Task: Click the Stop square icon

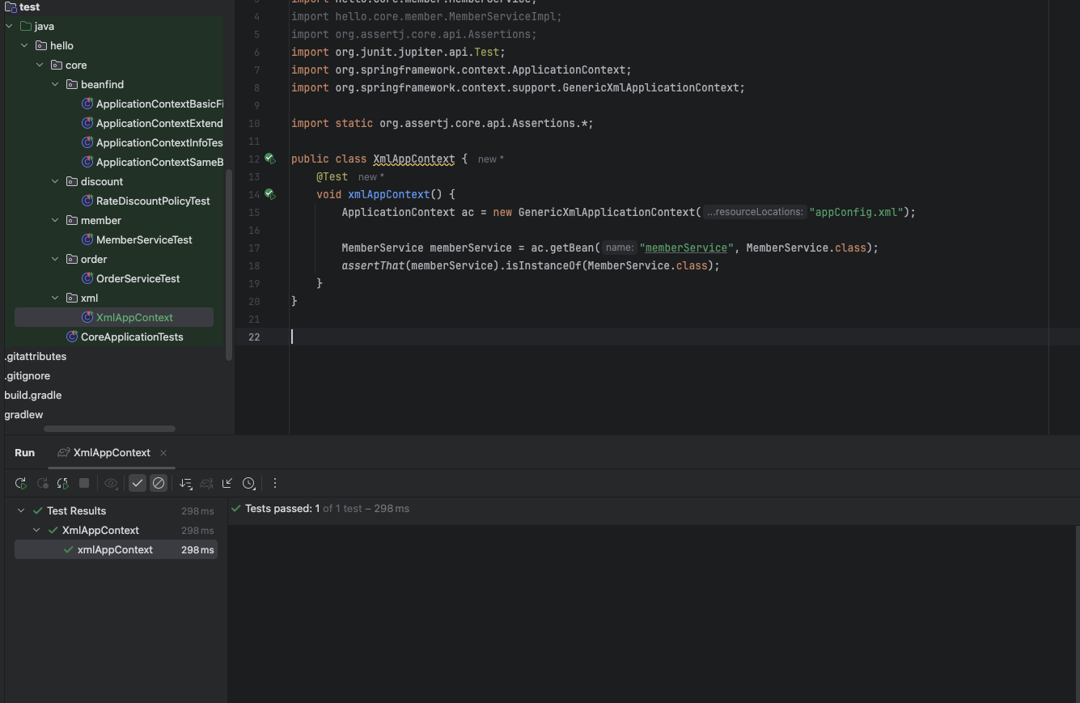Action: [x=84, y=483]
